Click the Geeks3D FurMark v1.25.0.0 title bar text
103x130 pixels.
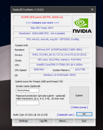click(x=28, y=10)
